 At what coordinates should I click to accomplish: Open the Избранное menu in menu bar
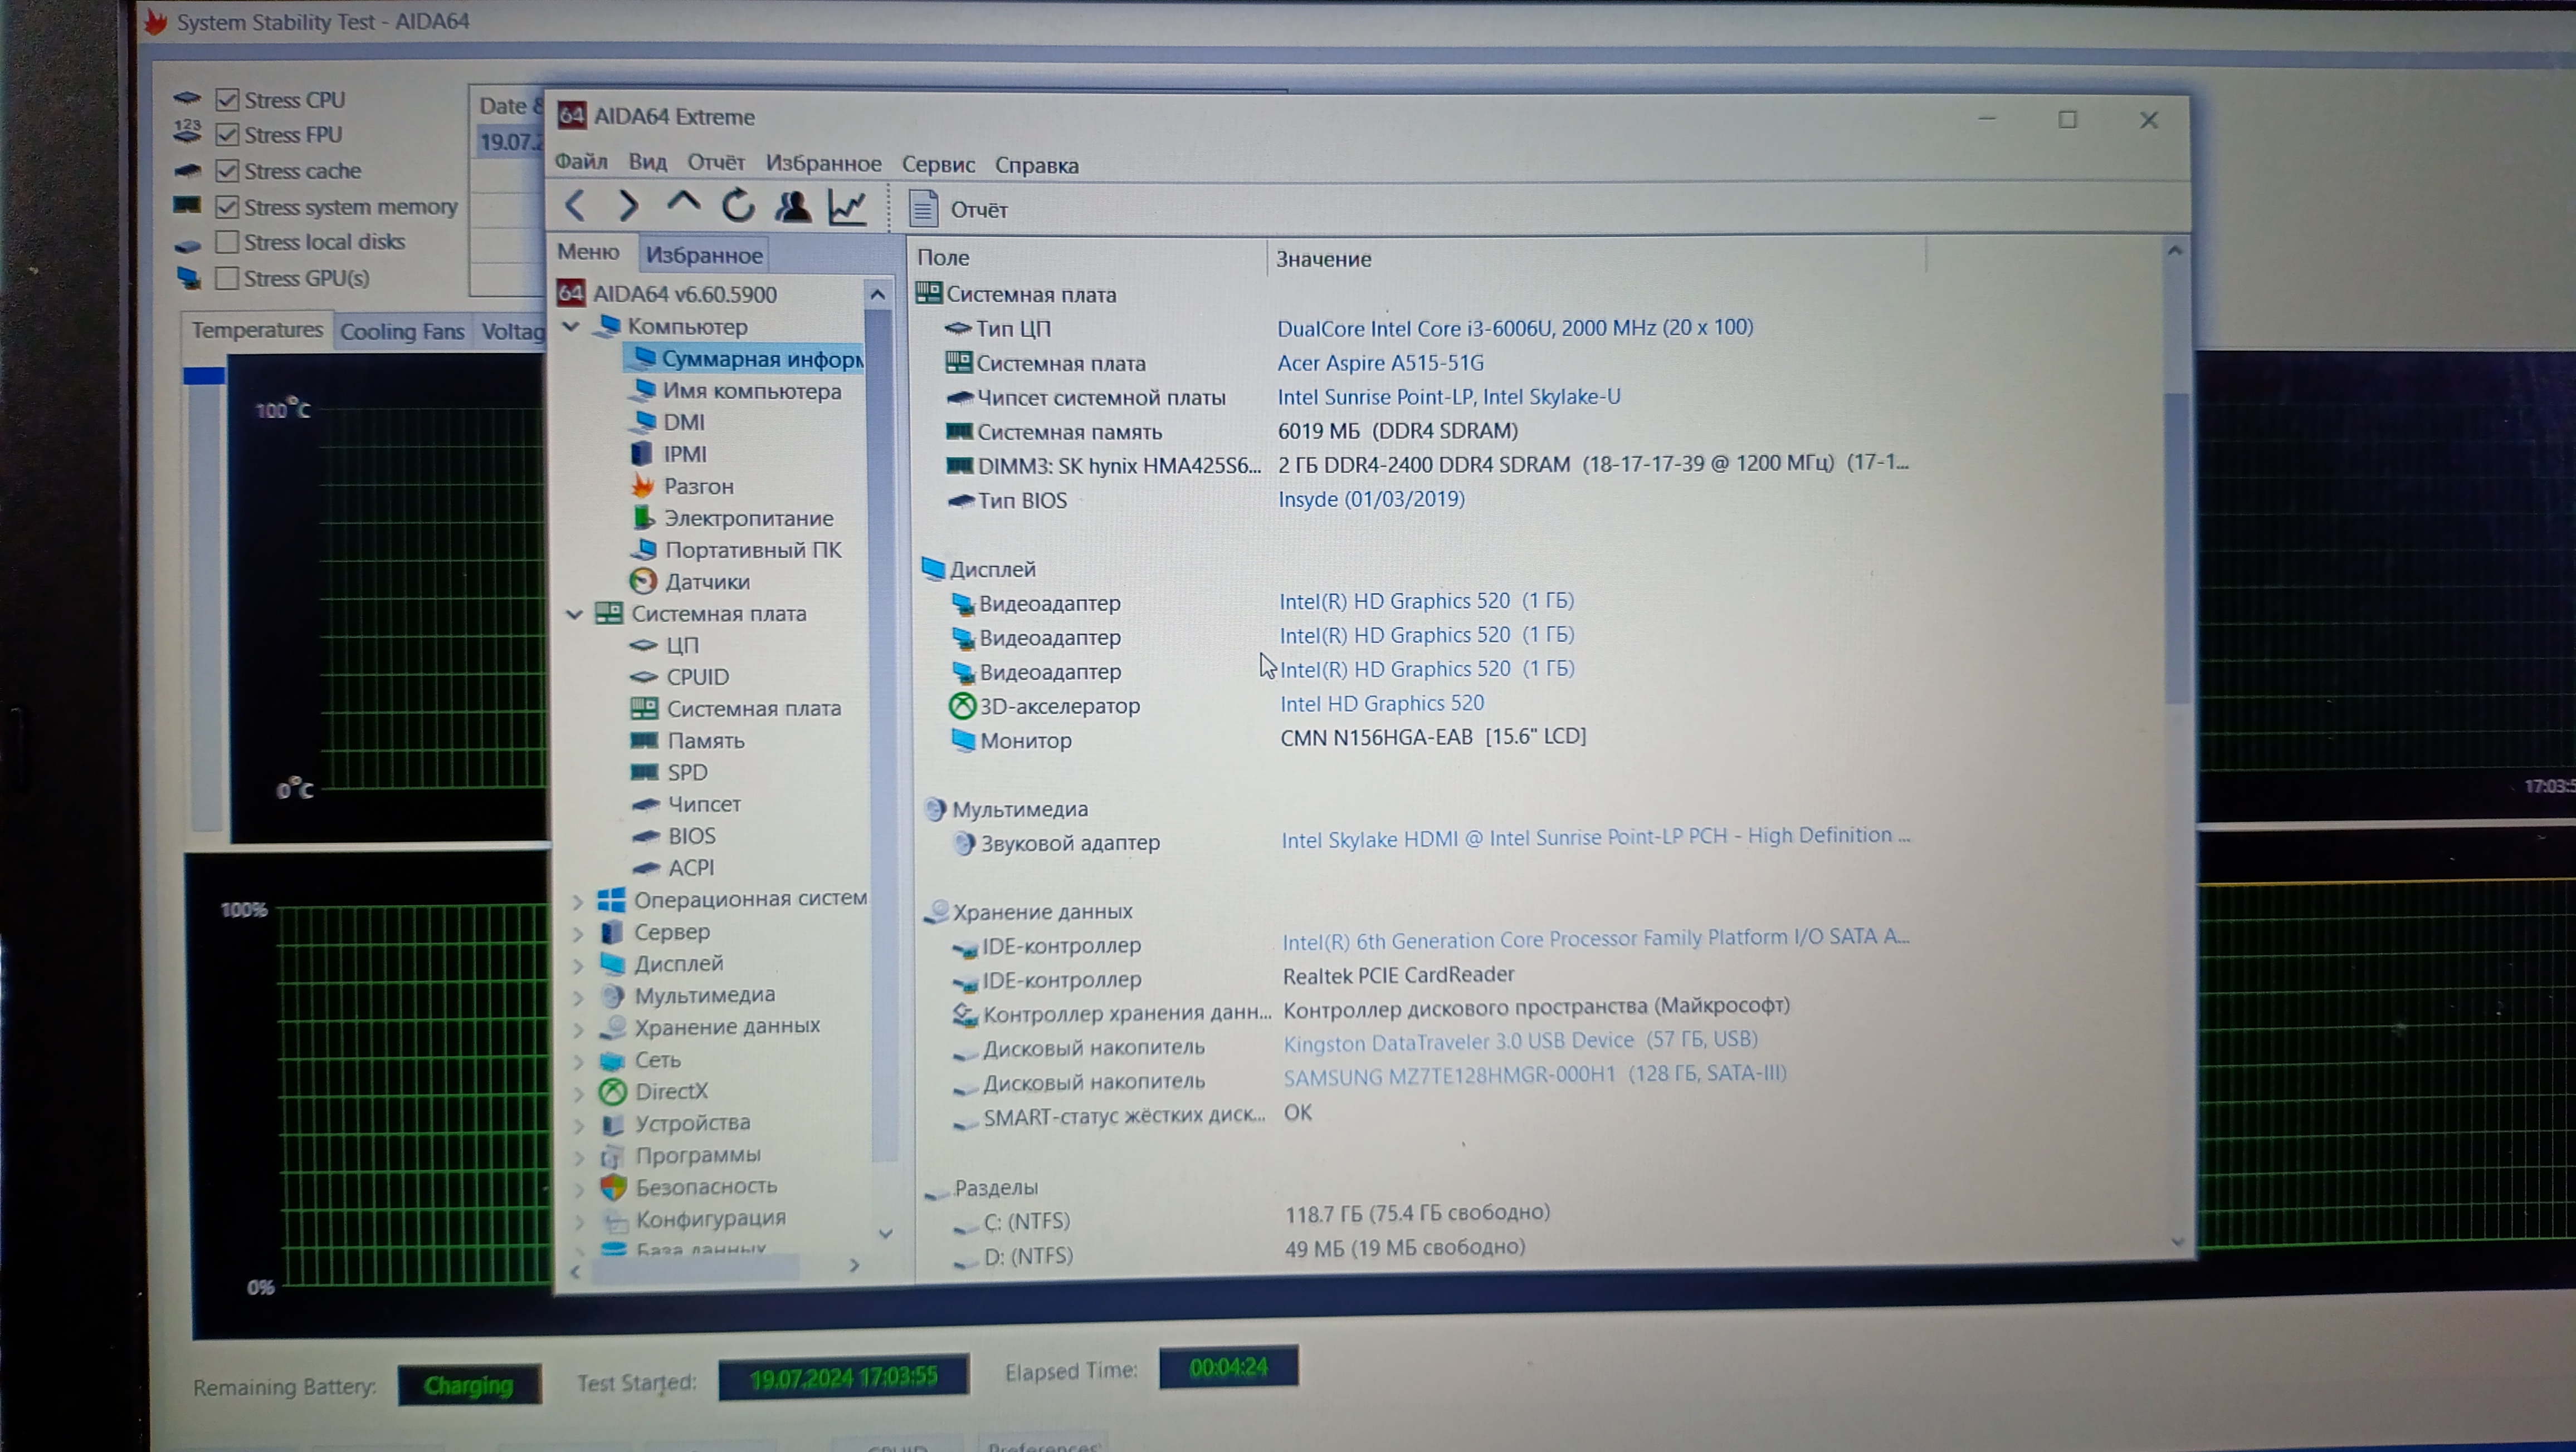(x=823, y=164)
